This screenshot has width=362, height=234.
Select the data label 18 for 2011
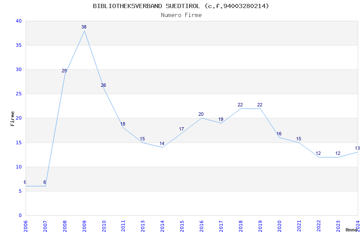coord(123,124)
